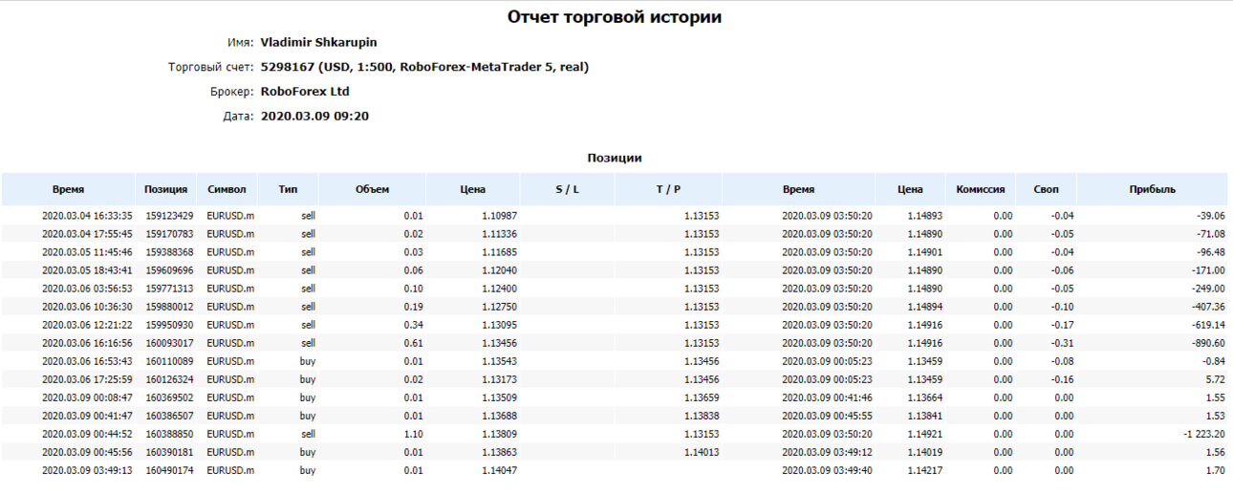
Task: Click position number 159609696
Action: pos(169,270)
